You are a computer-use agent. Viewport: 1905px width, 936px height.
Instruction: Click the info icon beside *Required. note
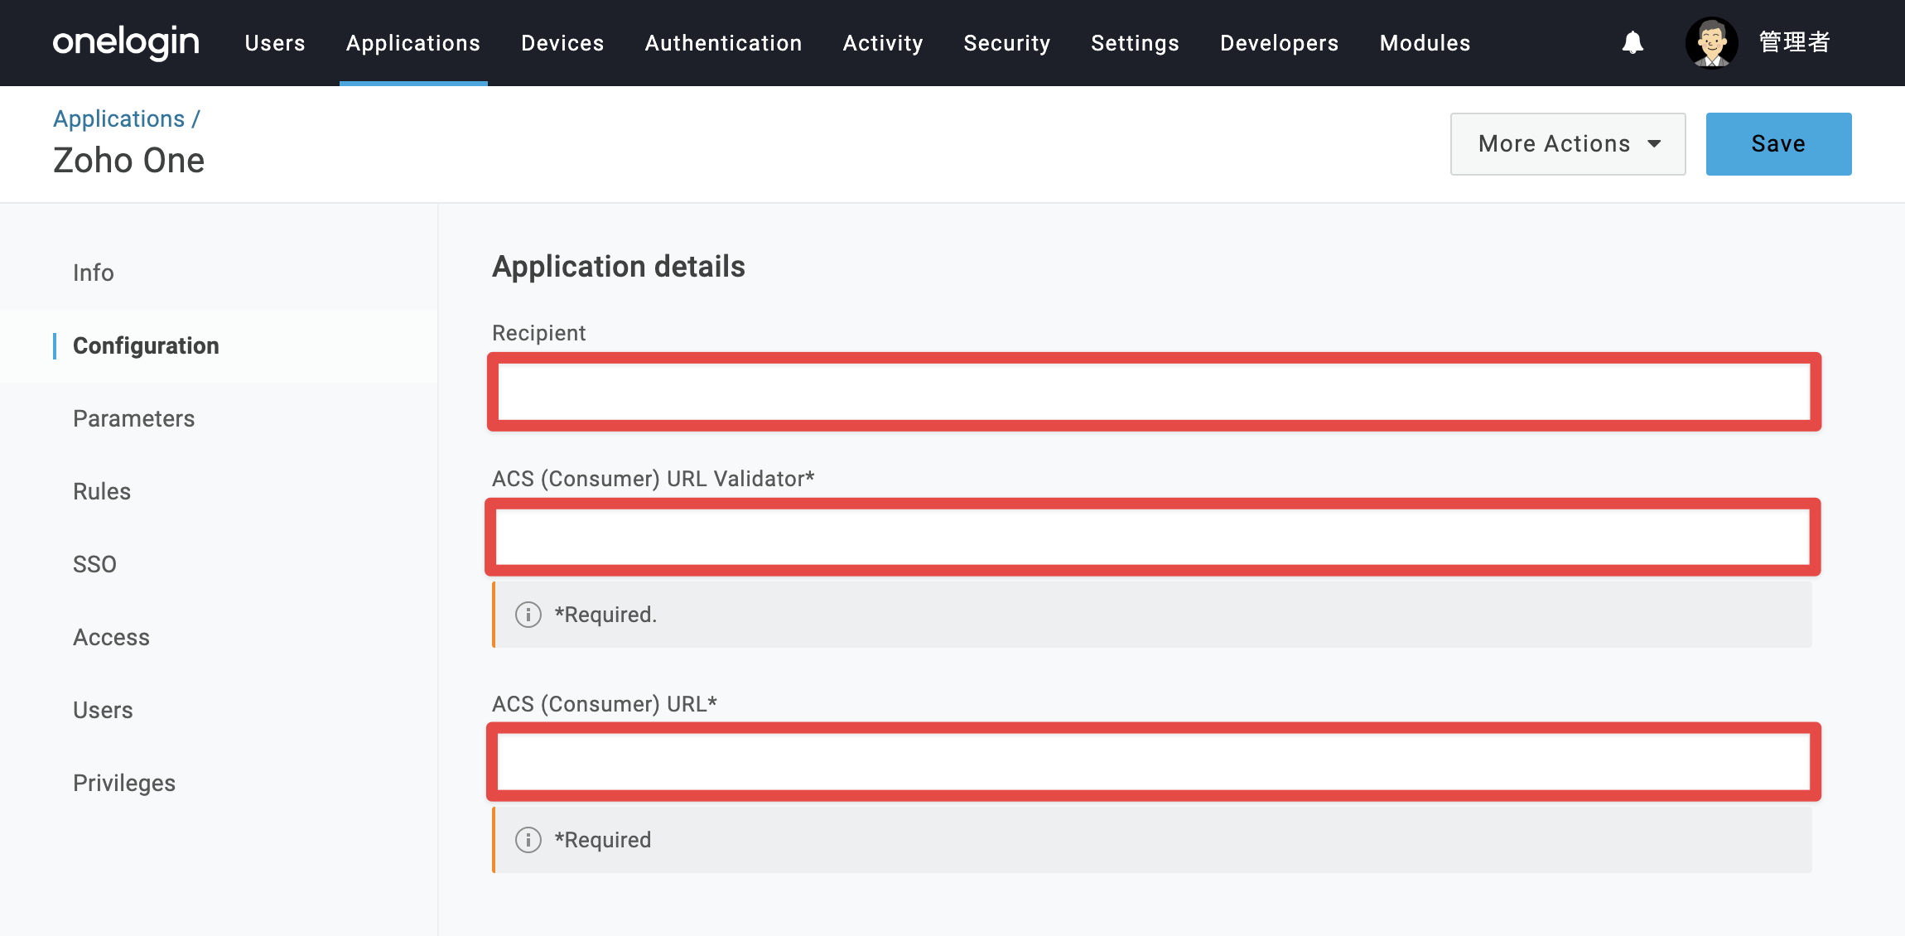(x=528, y=615)
